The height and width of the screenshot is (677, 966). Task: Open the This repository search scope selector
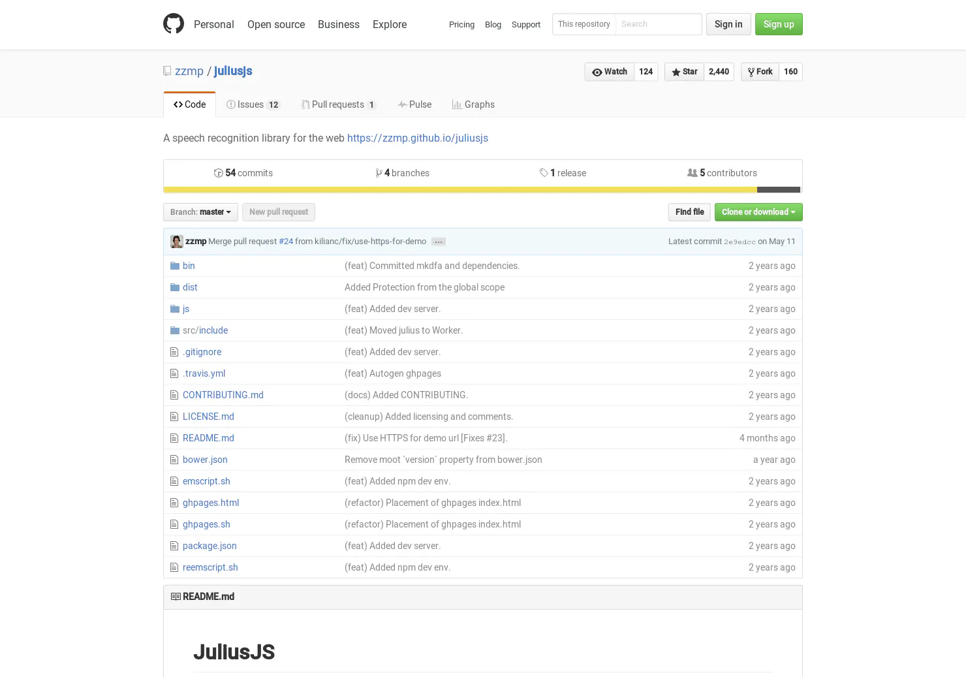(x=584, y=24)
